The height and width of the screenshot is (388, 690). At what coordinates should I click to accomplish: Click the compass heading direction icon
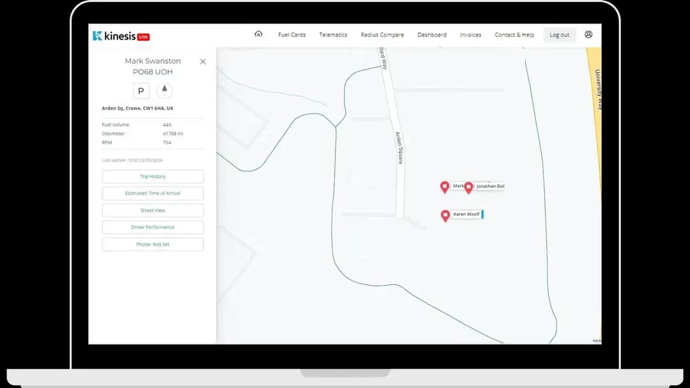pos(164,91)
